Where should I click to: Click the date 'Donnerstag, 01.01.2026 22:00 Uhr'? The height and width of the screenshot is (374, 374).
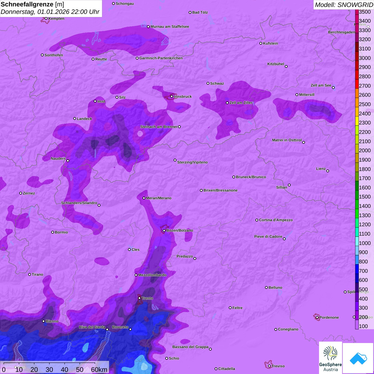50,12
